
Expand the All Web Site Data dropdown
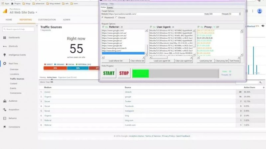[x=36, y=13]
